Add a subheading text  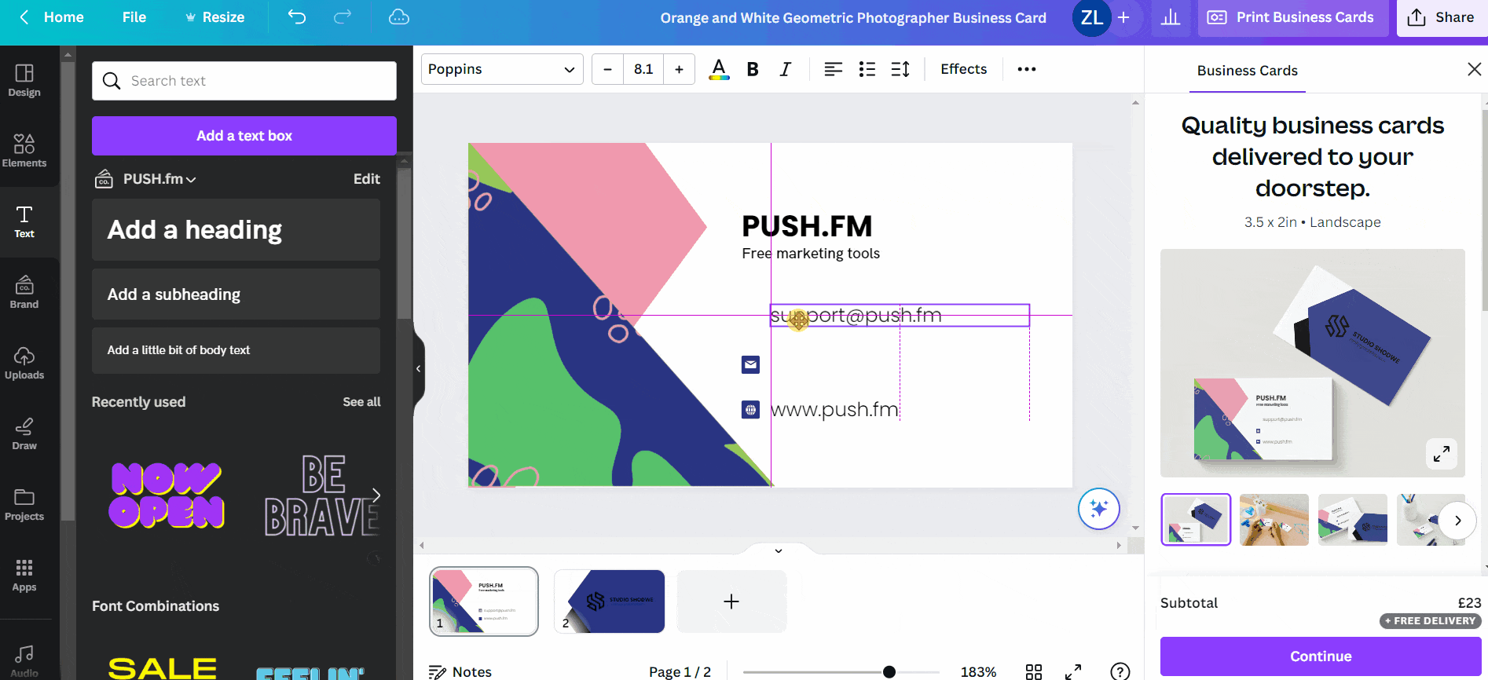point(236,294)
